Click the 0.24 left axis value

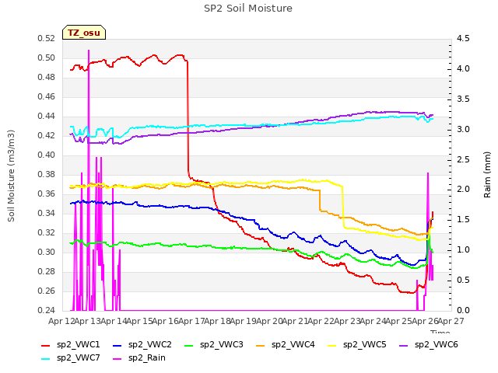[x=47, y=310]
